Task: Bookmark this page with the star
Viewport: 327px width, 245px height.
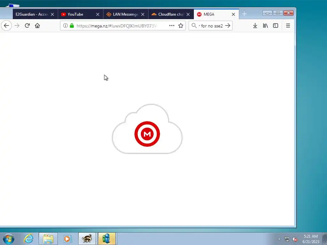Action: pos(181,26)
